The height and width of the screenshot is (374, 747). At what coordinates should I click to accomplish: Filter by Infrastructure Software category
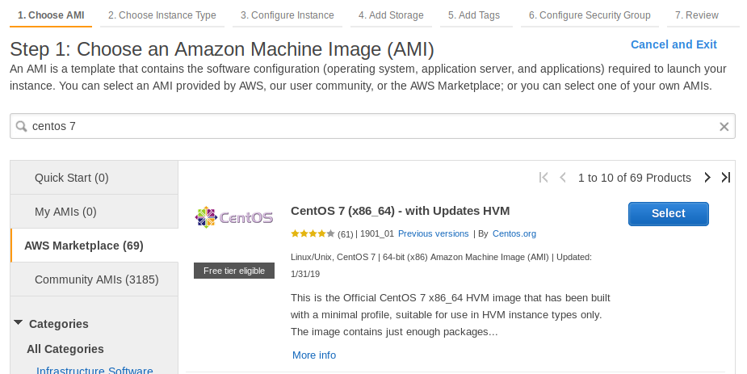tap(94, 371)
